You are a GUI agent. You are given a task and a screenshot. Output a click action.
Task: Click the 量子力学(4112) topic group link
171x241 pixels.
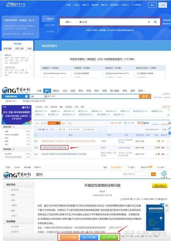click(41, 111)
